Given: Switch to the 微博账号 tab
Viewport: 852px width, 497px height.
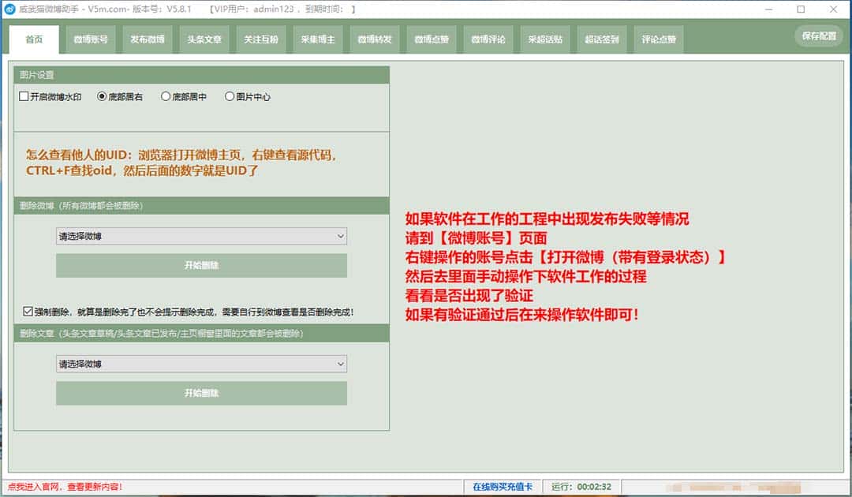Looking at the screenshot, I should (90, 39).
